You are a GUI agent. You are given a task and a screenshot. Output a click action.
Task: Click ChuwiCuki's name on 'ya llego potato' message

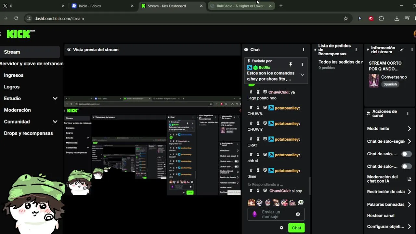pos(279,92)
